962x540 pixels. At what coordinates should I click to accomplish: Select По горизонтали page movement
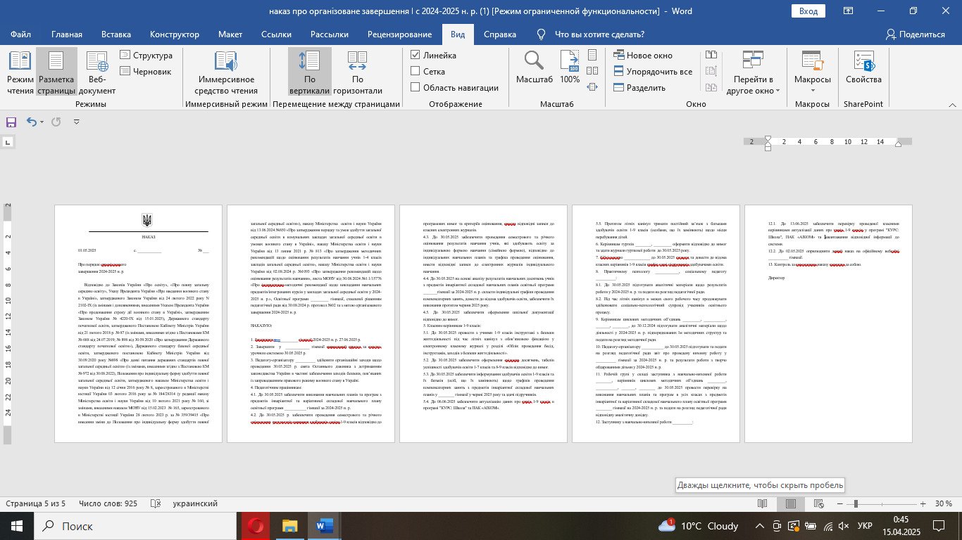coord(357,72)
